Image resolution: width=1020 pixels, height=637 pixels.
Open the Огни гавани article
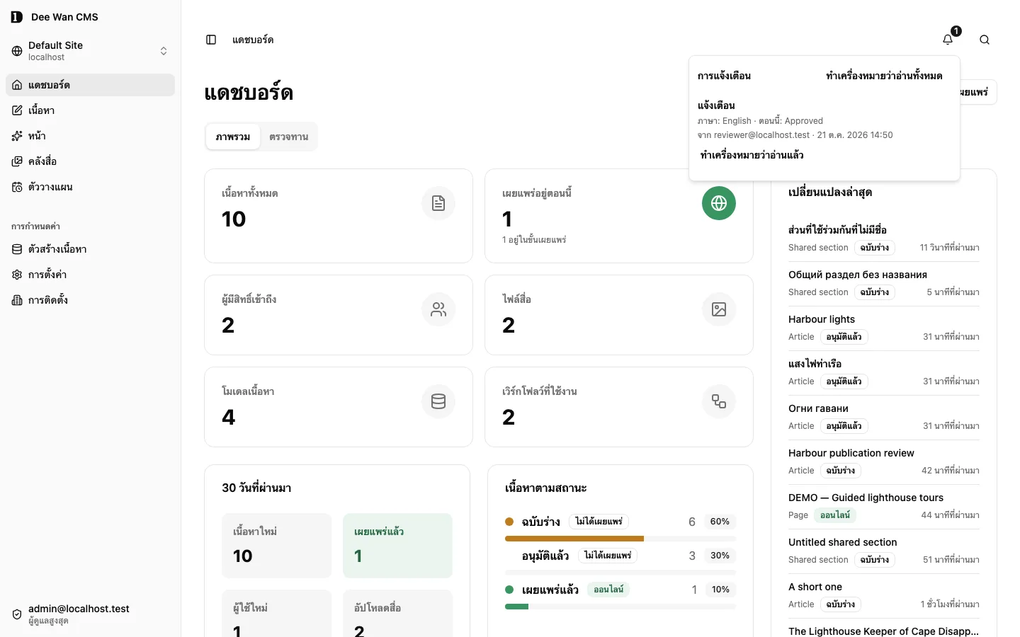point(818,408)
